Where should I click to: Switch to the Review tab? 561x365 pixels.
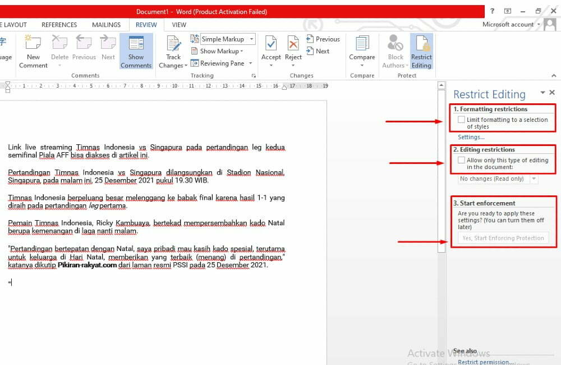click(x=146, y=25)
